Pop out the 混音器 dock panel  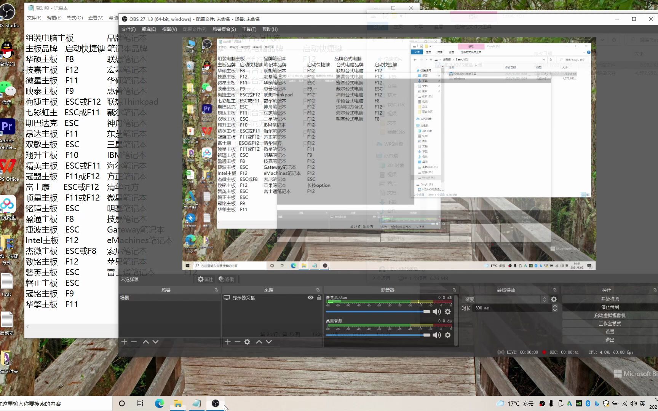click(454, 290)
